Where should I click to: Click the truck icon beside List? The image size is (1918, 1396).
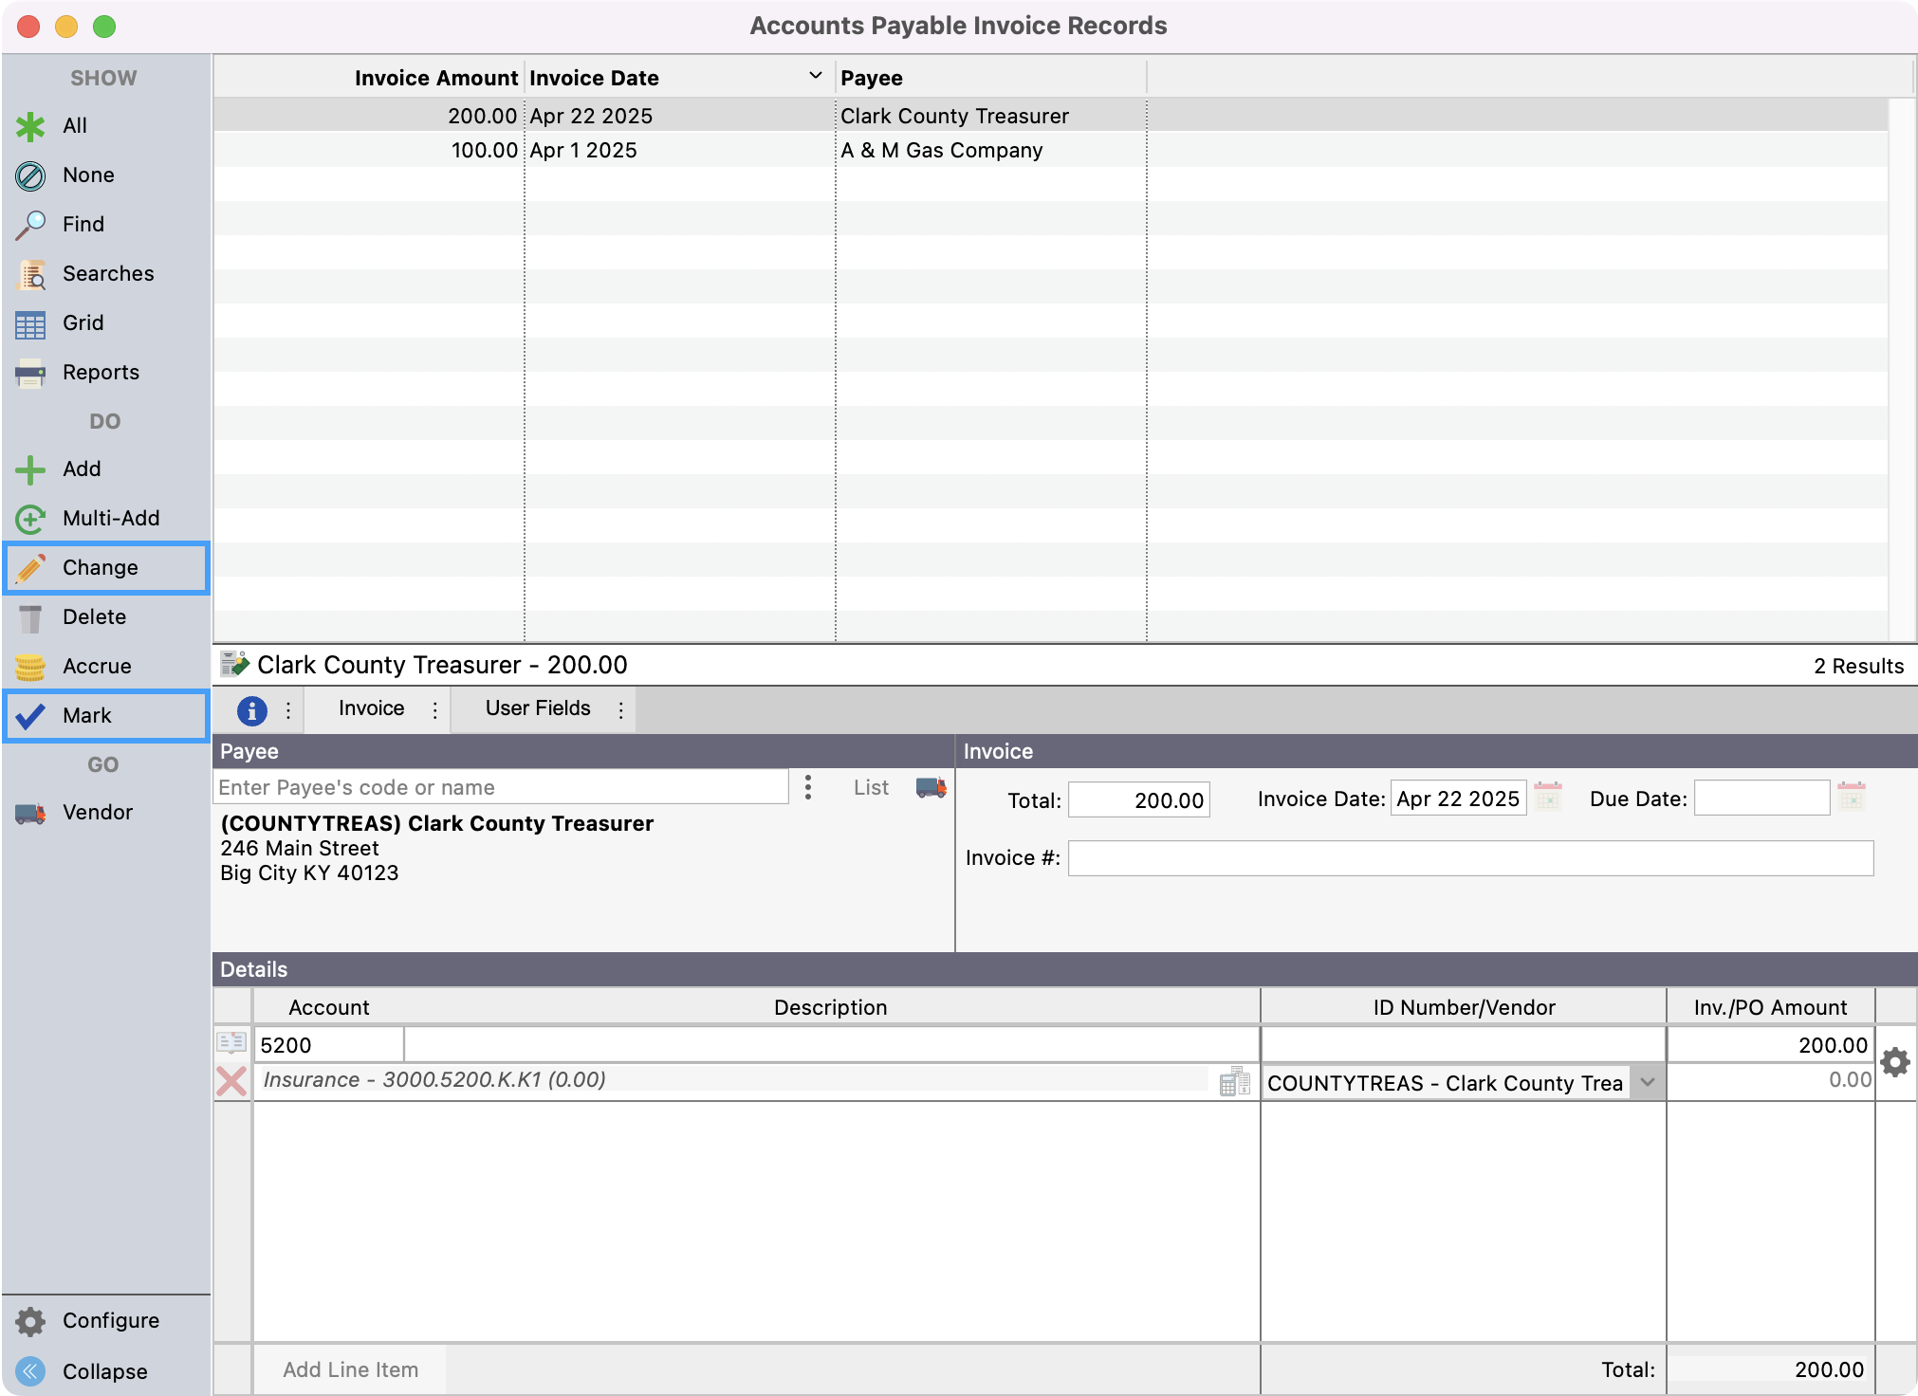pos(931,787)
